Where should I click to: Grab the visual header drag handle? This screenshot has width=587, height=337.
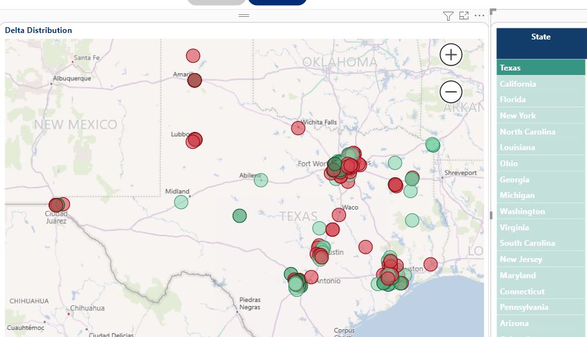244,16
